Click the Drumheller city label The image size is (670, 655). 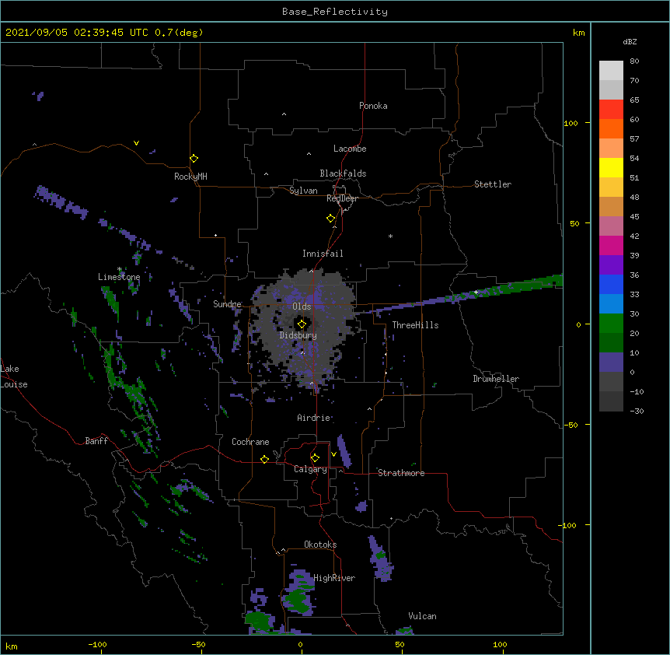(496, 379)
